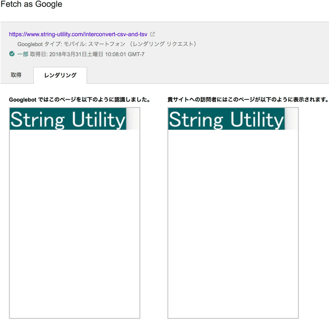This screenshot has width=329, height=320.
Task: Click the Googlebot タイプ description line
Action: point(107,44)
